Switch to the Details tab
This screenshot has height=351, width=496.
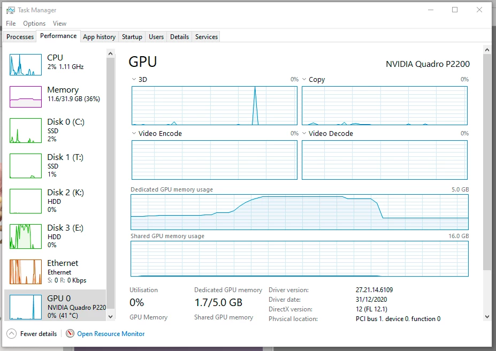click(179, 37)
